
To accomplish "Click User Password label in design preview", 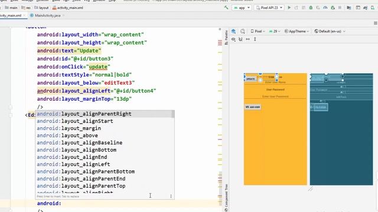I will 275,90.
